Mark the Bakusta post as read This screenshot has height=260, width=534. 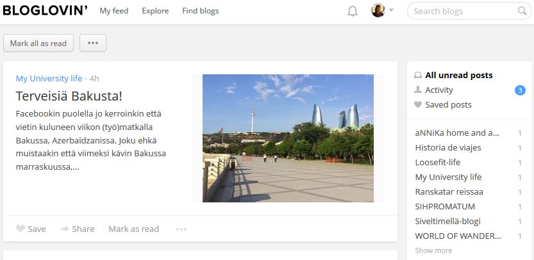tap(133, 229)
